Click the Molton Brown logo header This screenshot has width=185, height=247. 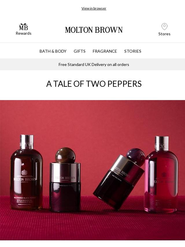94,30
